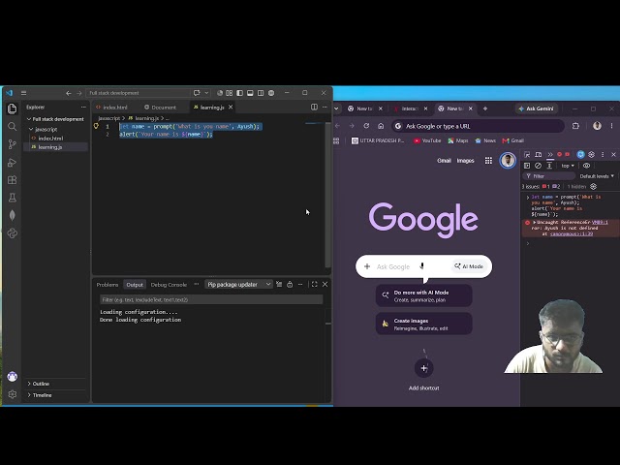620x465 pixels.
Task: Select the DevTools inspect element tool
Action: coord(527,155)
